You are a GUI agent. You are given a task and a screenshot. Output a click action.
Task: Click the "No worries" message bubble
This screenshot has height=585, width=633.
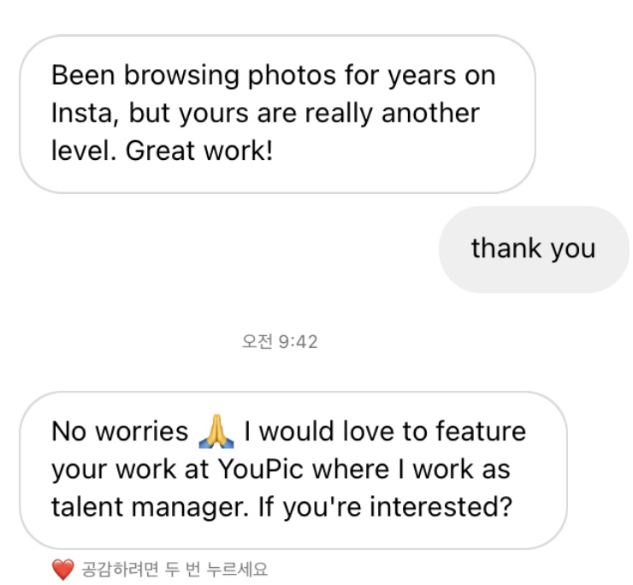(292, 470)
